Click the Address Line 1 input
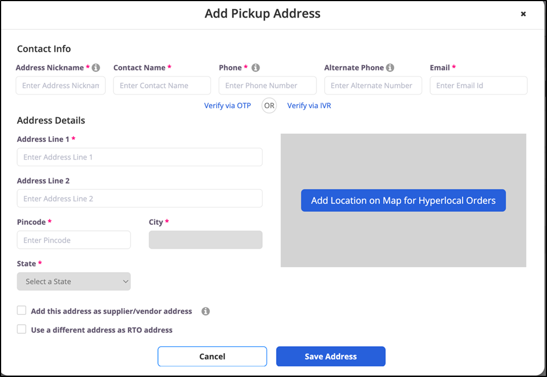The height and width of the screenshot is (377, 547). [x=140, y=157]
